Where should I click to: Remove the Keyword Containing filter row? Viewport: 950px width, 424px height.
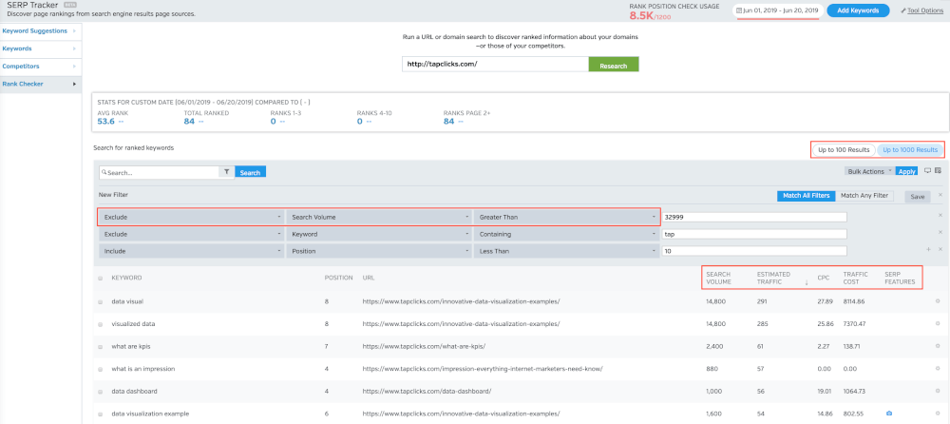(940, 232)
